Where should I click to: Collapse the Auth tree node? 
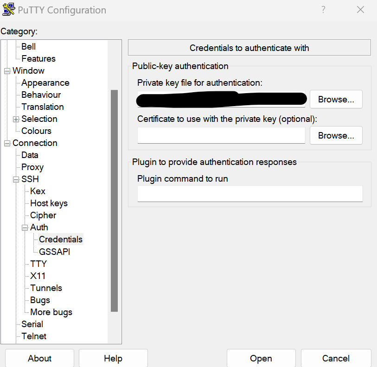coord(25,228)
